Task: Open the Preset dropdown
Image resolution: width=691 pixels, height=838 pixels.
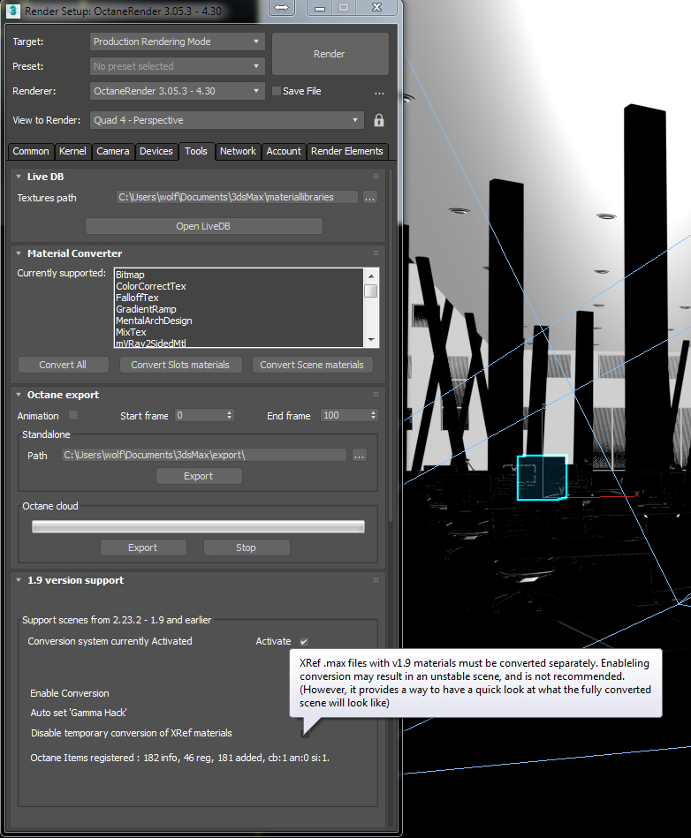Action: pyautogui.click(x=177, y=66)
